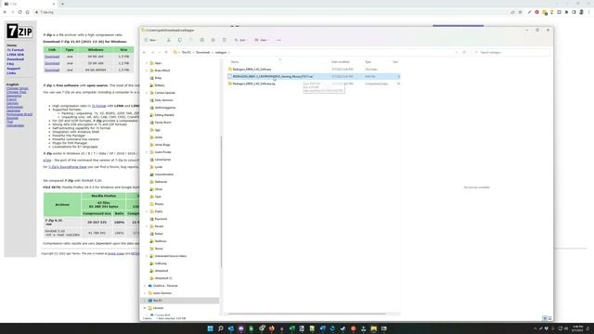Open Windows taskbar Search

pos(221,328)
